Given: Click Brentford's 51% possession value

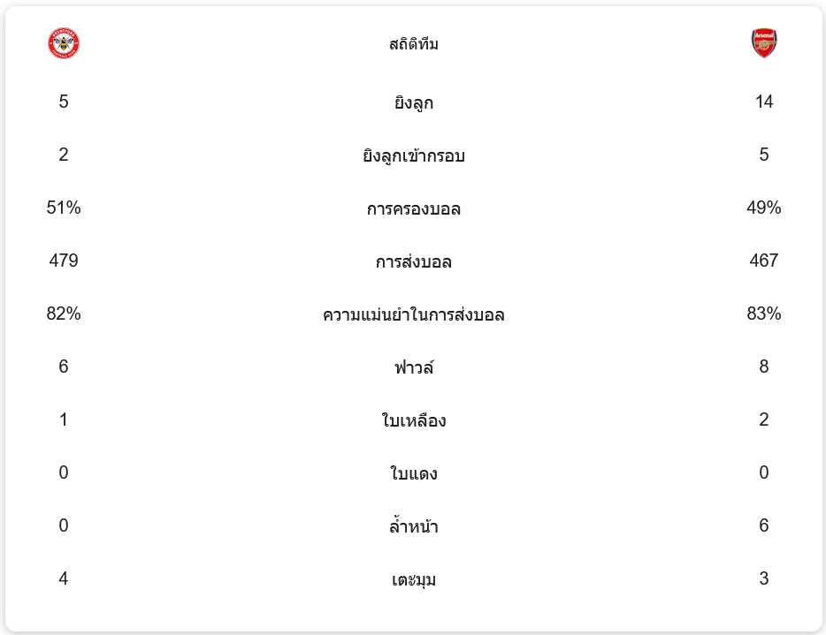Looking at the screenshot, I should click(x=64, y=208).
